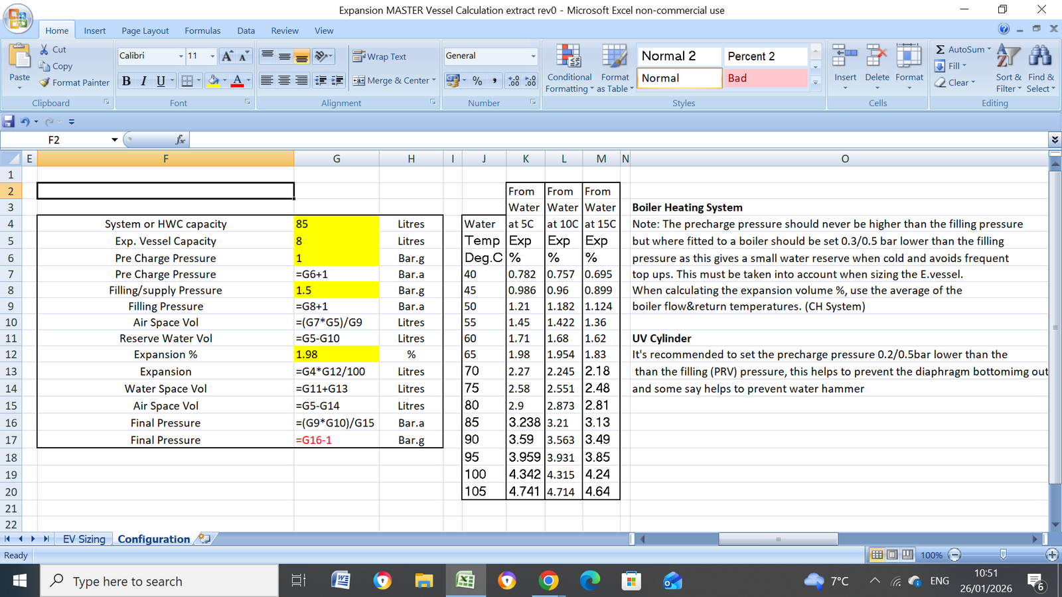Switch to the Formulas ribbon tab
The width and height of the screenshot is (1062, 597).
coord(202,31)
